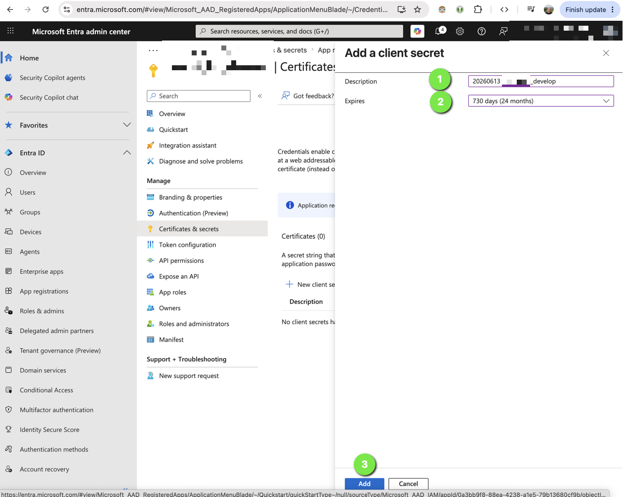
Task: Open the ellipsis menu above app name
Action: coord(153,50)
